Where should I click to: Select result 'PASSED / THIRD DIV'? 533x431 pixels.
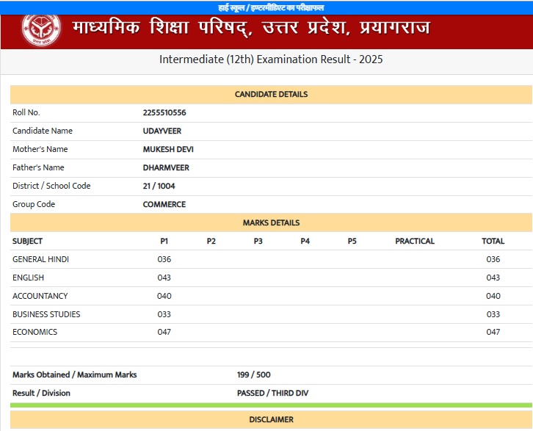click(x=272, y=394)
